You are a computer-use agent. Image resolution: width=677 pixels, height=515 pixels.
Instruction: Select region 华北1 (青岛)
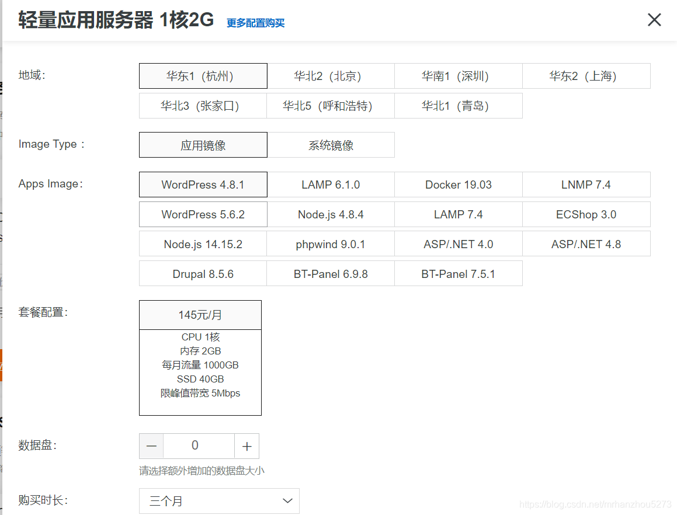tap(459, 106)
